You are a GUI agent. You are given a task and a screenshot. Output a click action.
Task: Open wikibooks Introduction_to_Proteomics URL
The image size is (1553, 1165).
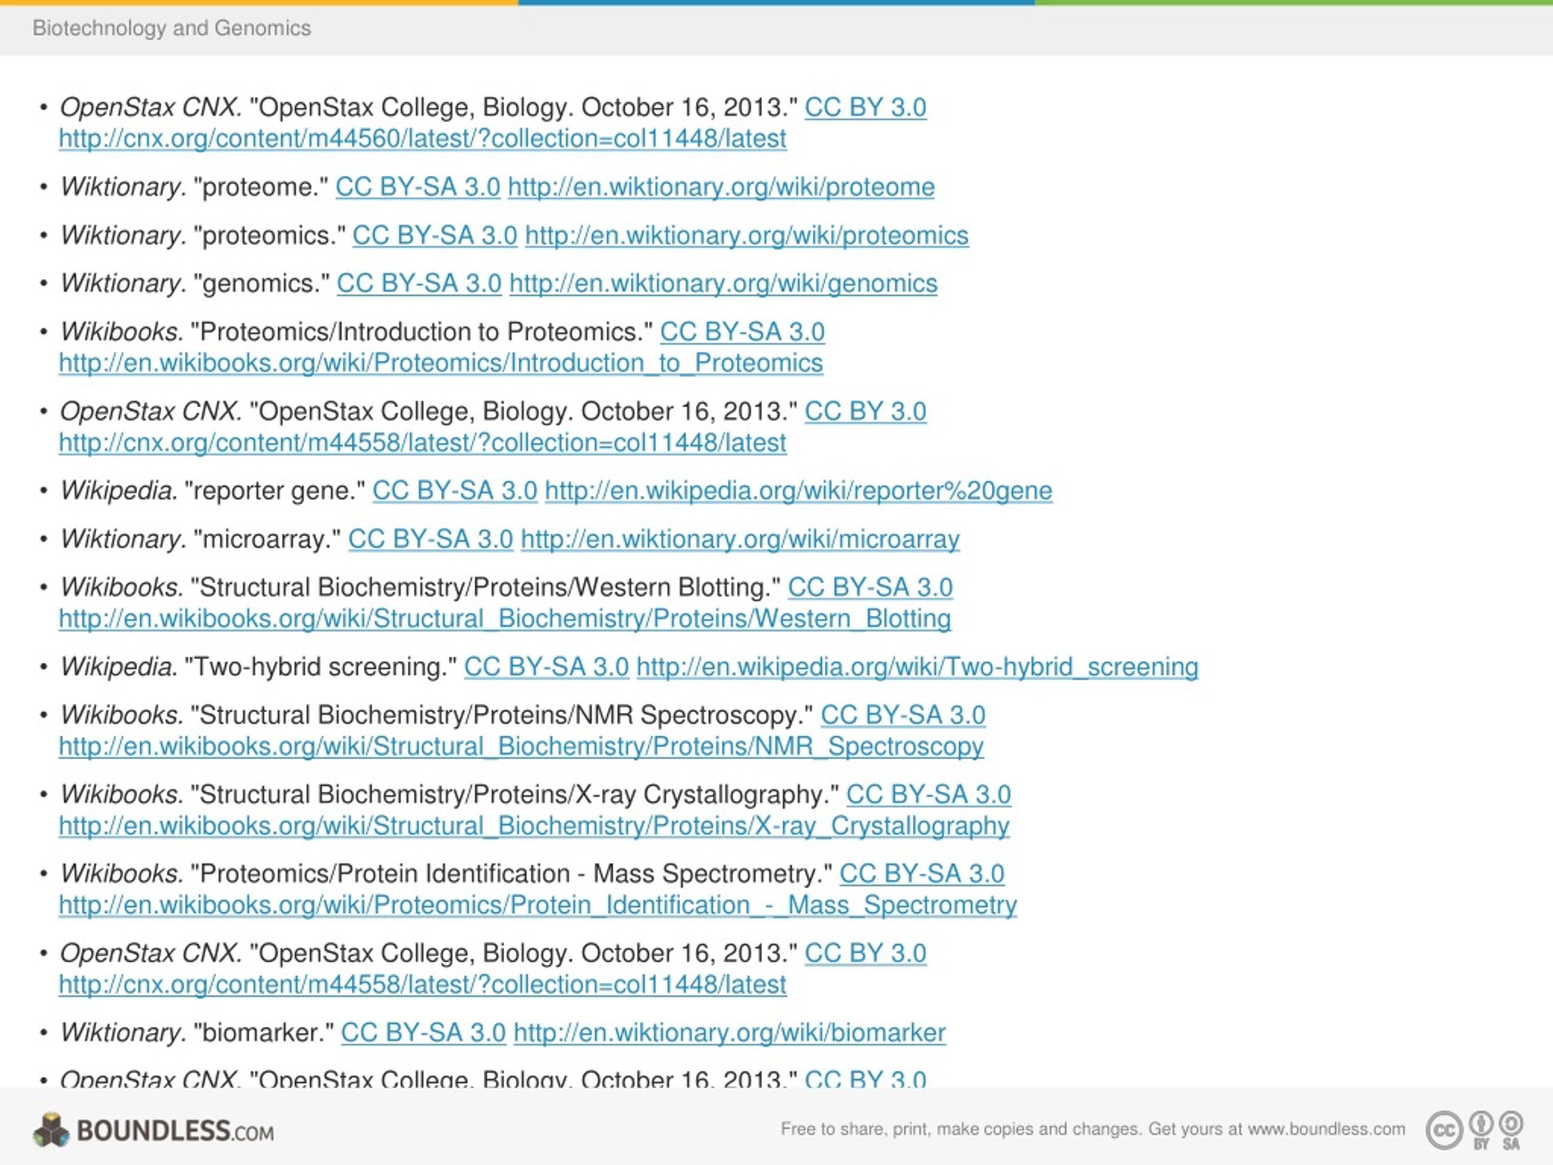pos(441,363)
